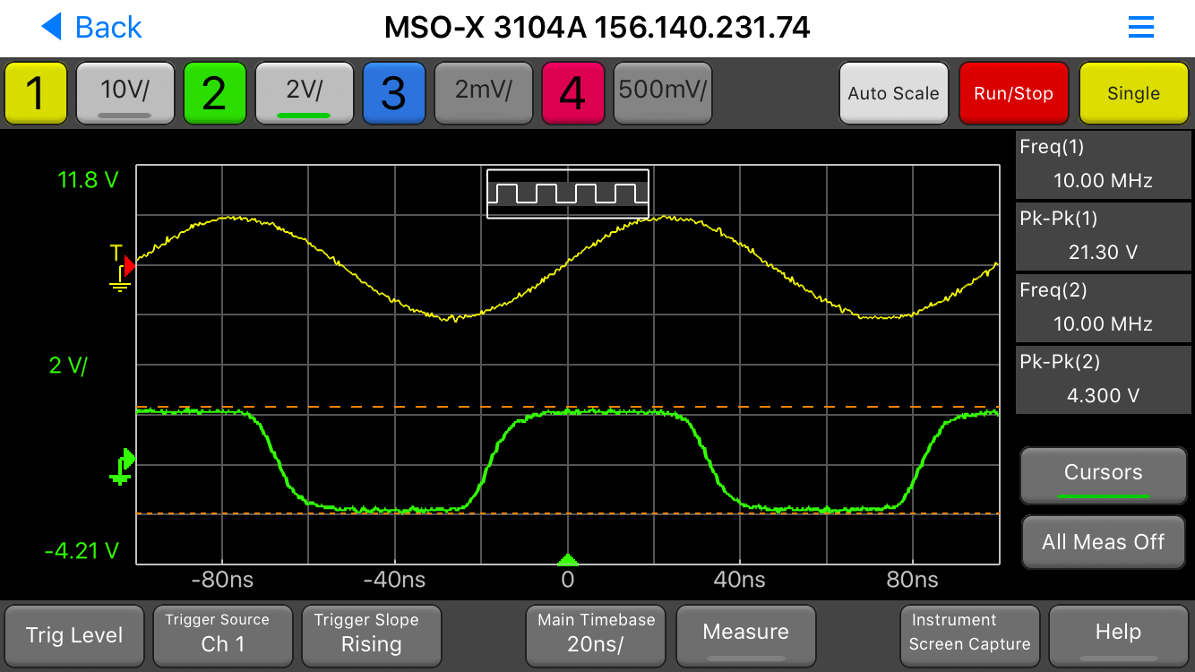Click the Auto Scale button
Image resolution: width=1195 pixels, height=672 pixels.
pyautogui.click(x=893, y=93)
